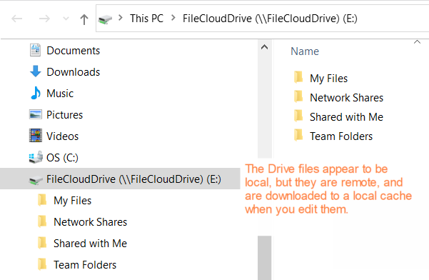This screenshot has width=429, height=280.
Task: Click FileCloudDrive (E:) breadcrumb in address bar
Action: coord(270,19)
